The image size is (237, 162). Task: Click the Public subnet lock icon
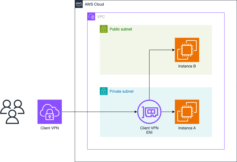click(104, 29)
